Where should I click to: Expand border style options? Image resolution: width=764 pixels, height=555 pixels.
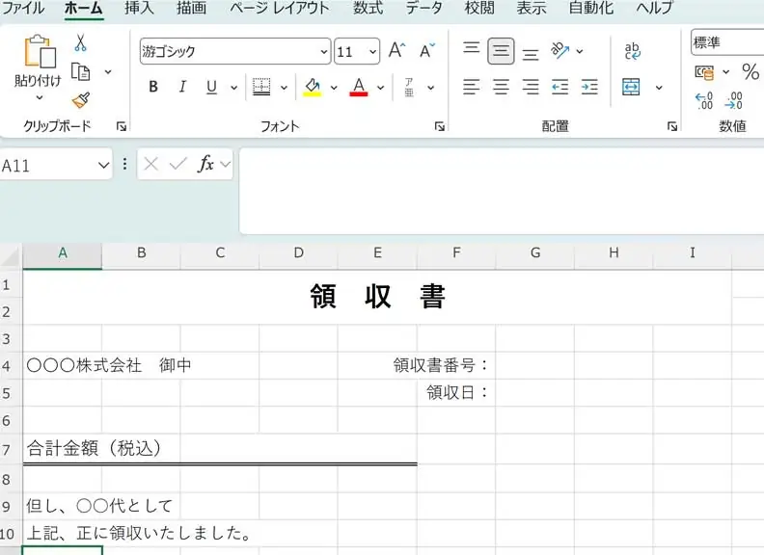point(284,88)
